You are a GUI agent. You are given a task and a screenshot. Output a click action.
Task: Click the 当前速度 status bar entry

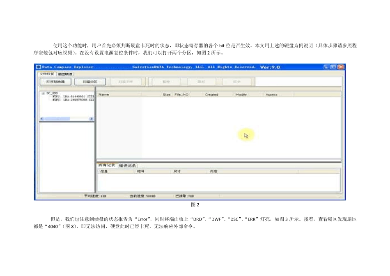(x=142, y=196)
